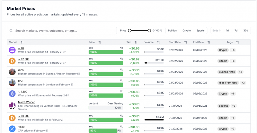Filter markets by Sports category
The image size is (257, 133).
pyautogui.click(x=200, y=31)
